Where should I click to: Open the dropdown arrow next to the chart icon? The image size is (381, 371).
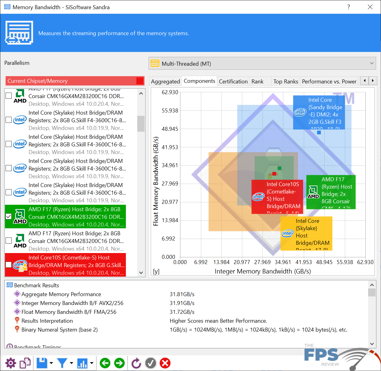click(92, 363)
